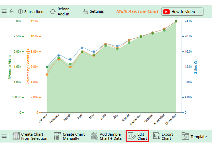212x148 pixels.
Task: Click the back arrow icon
Action: [12, 11]
